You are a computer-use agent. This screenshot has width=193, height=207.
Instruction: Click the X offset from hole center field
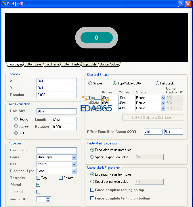[153, 132]
